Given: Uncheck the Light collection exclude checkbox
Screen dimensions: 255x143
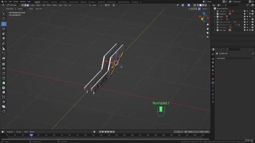Looking at the screenshot, I should 245,19.
